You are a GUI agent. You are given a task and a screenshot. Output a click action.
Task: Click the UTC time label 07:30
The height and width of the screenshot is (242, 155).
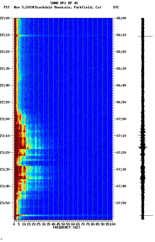click(121, 169)
